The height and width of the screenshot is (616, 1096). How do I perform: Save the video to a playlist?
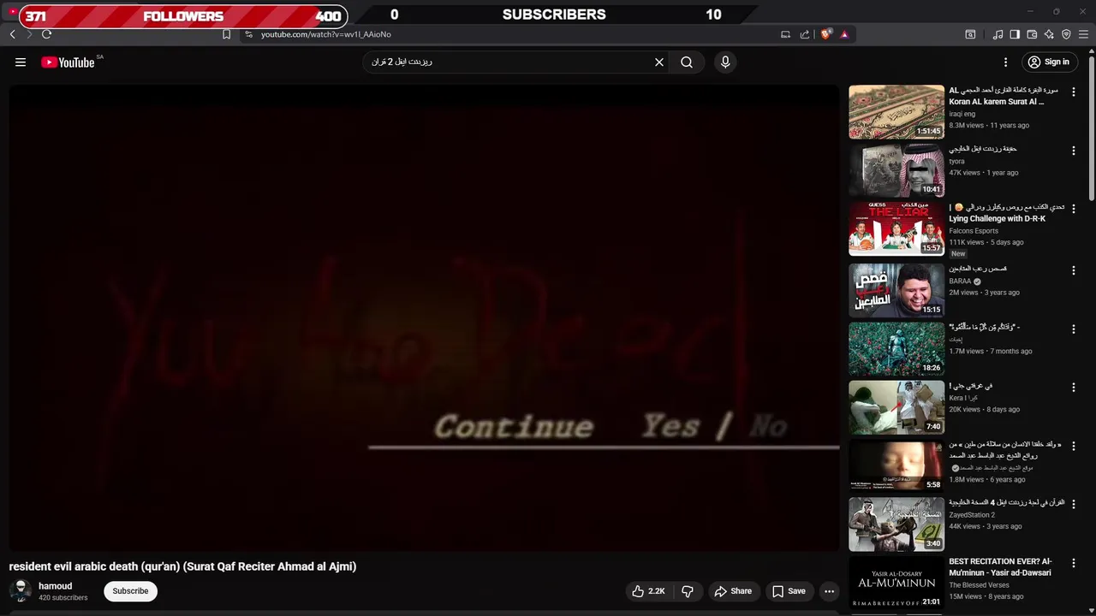coord(789,591)
